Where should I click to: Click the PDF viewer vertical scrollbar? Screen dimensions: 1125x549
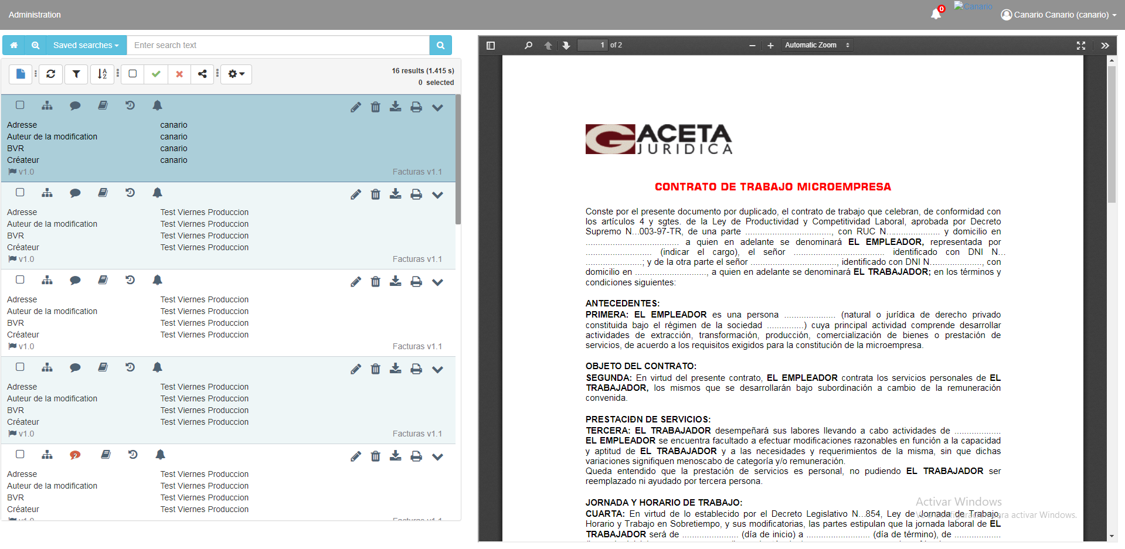click(x=1112, y=134)
